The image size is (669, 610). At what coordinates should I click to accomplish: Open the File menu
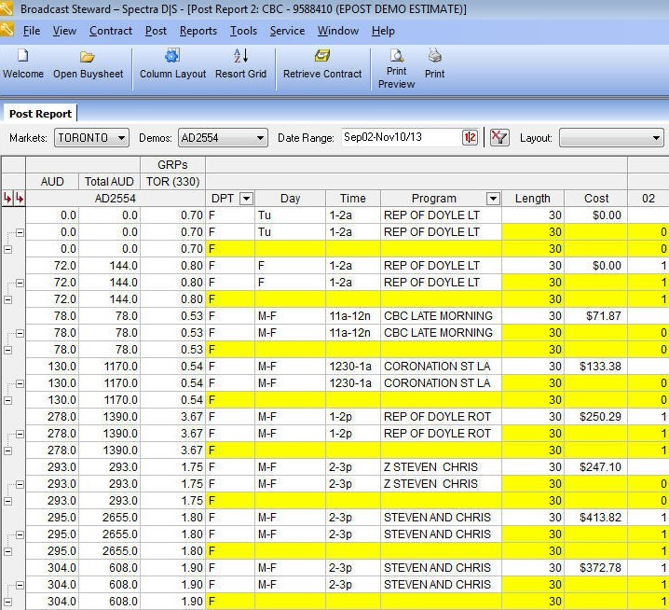click(32, 31)
